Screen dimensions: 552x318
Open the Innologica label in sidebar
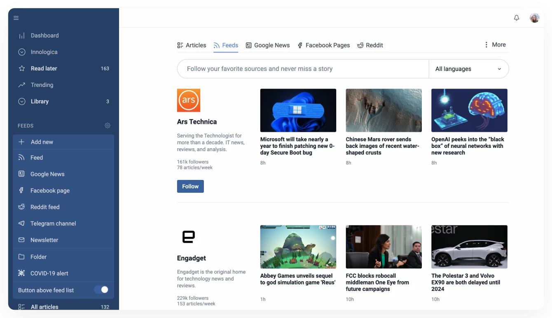pos(44,52)
